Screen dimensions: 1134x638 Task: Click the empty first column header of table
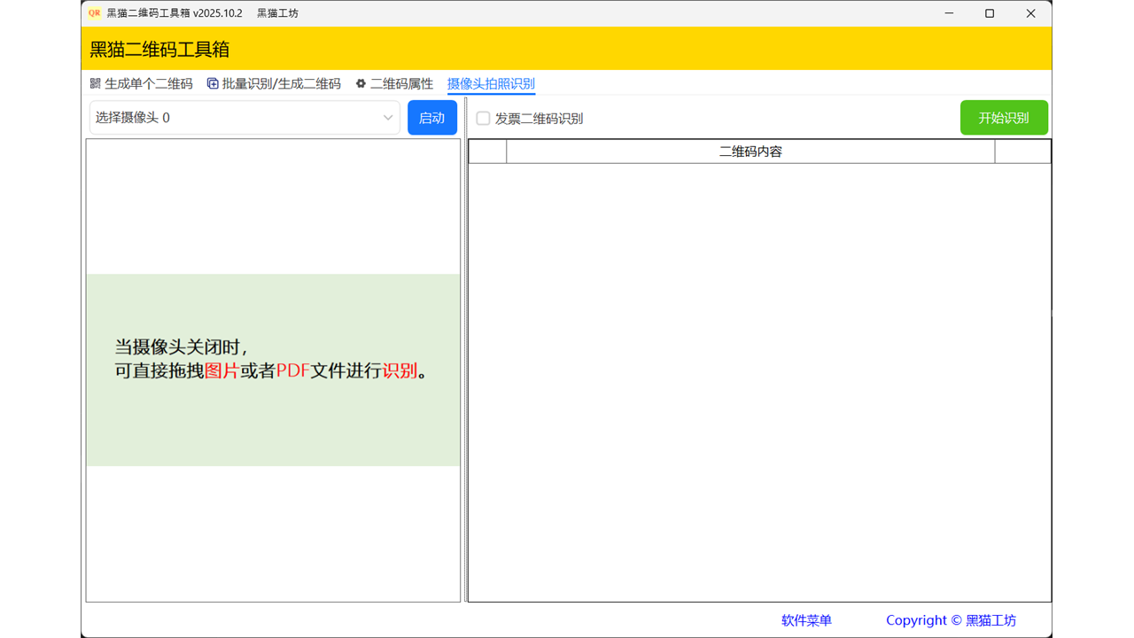(487, 152)
